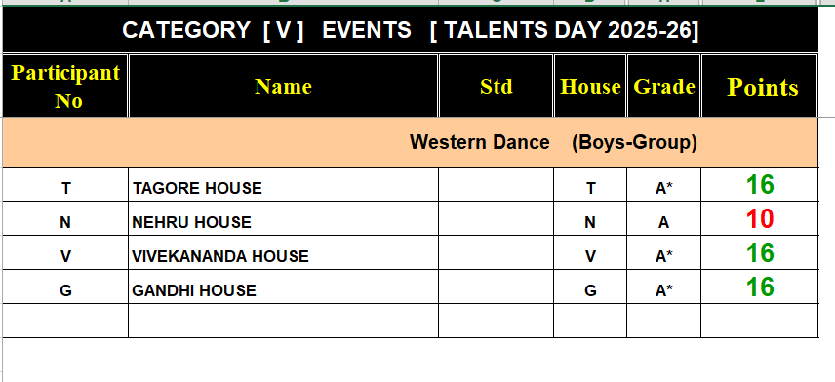Click the Std column header cell
This screenshot has height=382, width=835.
coord(496,86)
